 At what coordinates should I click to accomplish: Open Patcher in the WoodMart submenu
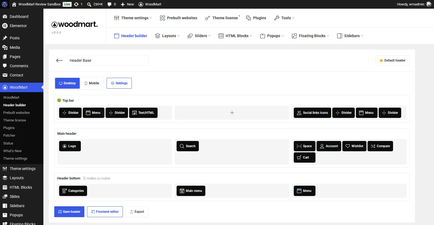tap(9, 136)
